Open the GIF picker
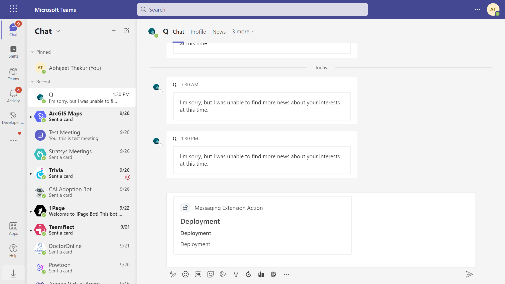505x284 pixels. click(198, 274)
